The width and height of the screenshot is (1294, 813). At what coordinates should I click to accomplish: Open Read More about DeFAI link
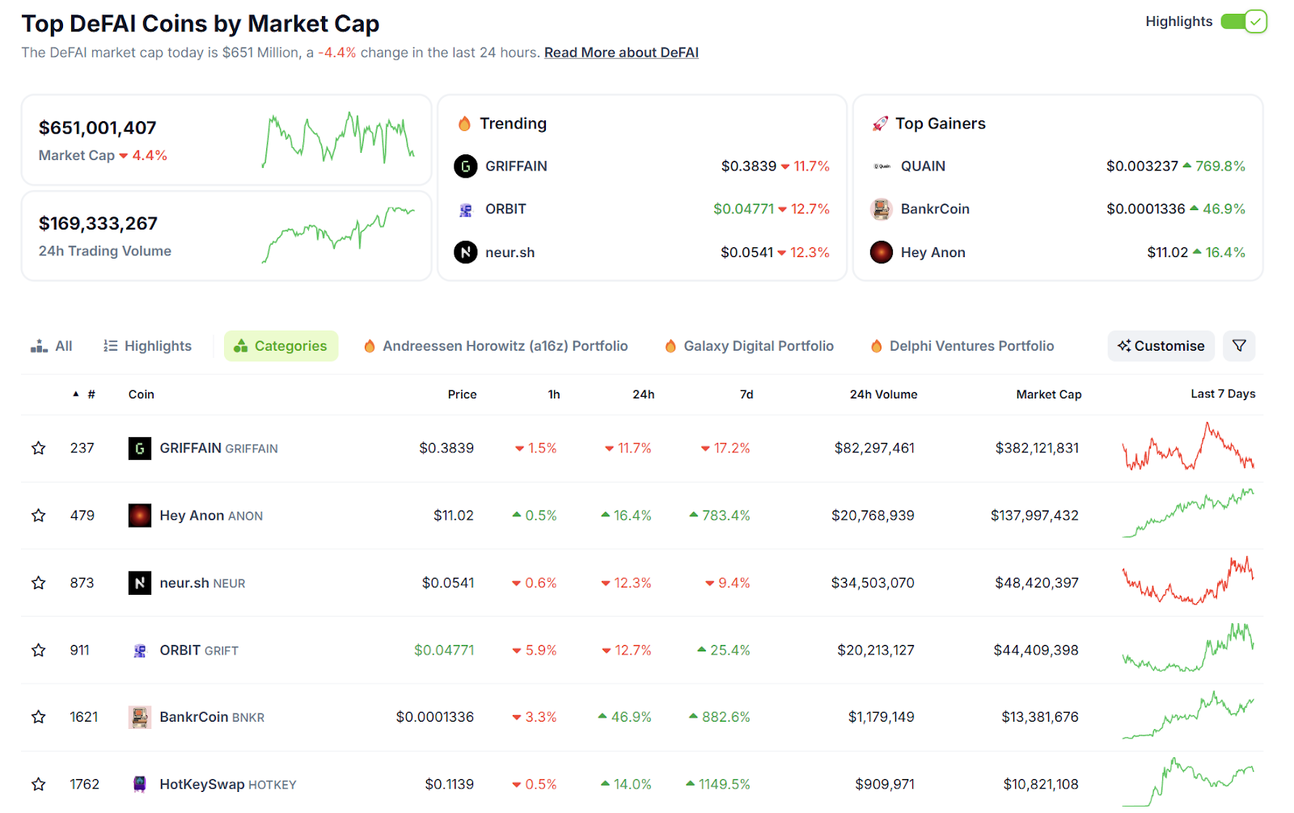click(x=621, y=53)
